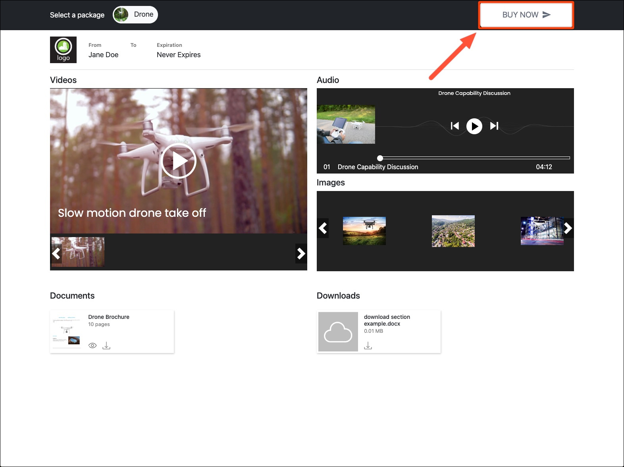Open the Drone package selector
Image resolution: width=624 pixels, height=467 pixels.
point(135,15)
